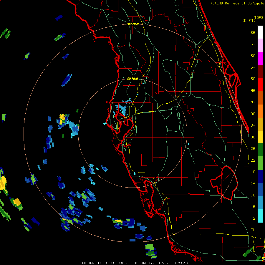Image resolution: width=265 pixels, height=265 pixels.
Task: Click the 14 legend value
Action: (x=253, y=183)
